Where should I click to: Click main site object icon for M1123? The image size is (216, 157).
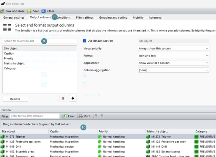pos(148,142)
